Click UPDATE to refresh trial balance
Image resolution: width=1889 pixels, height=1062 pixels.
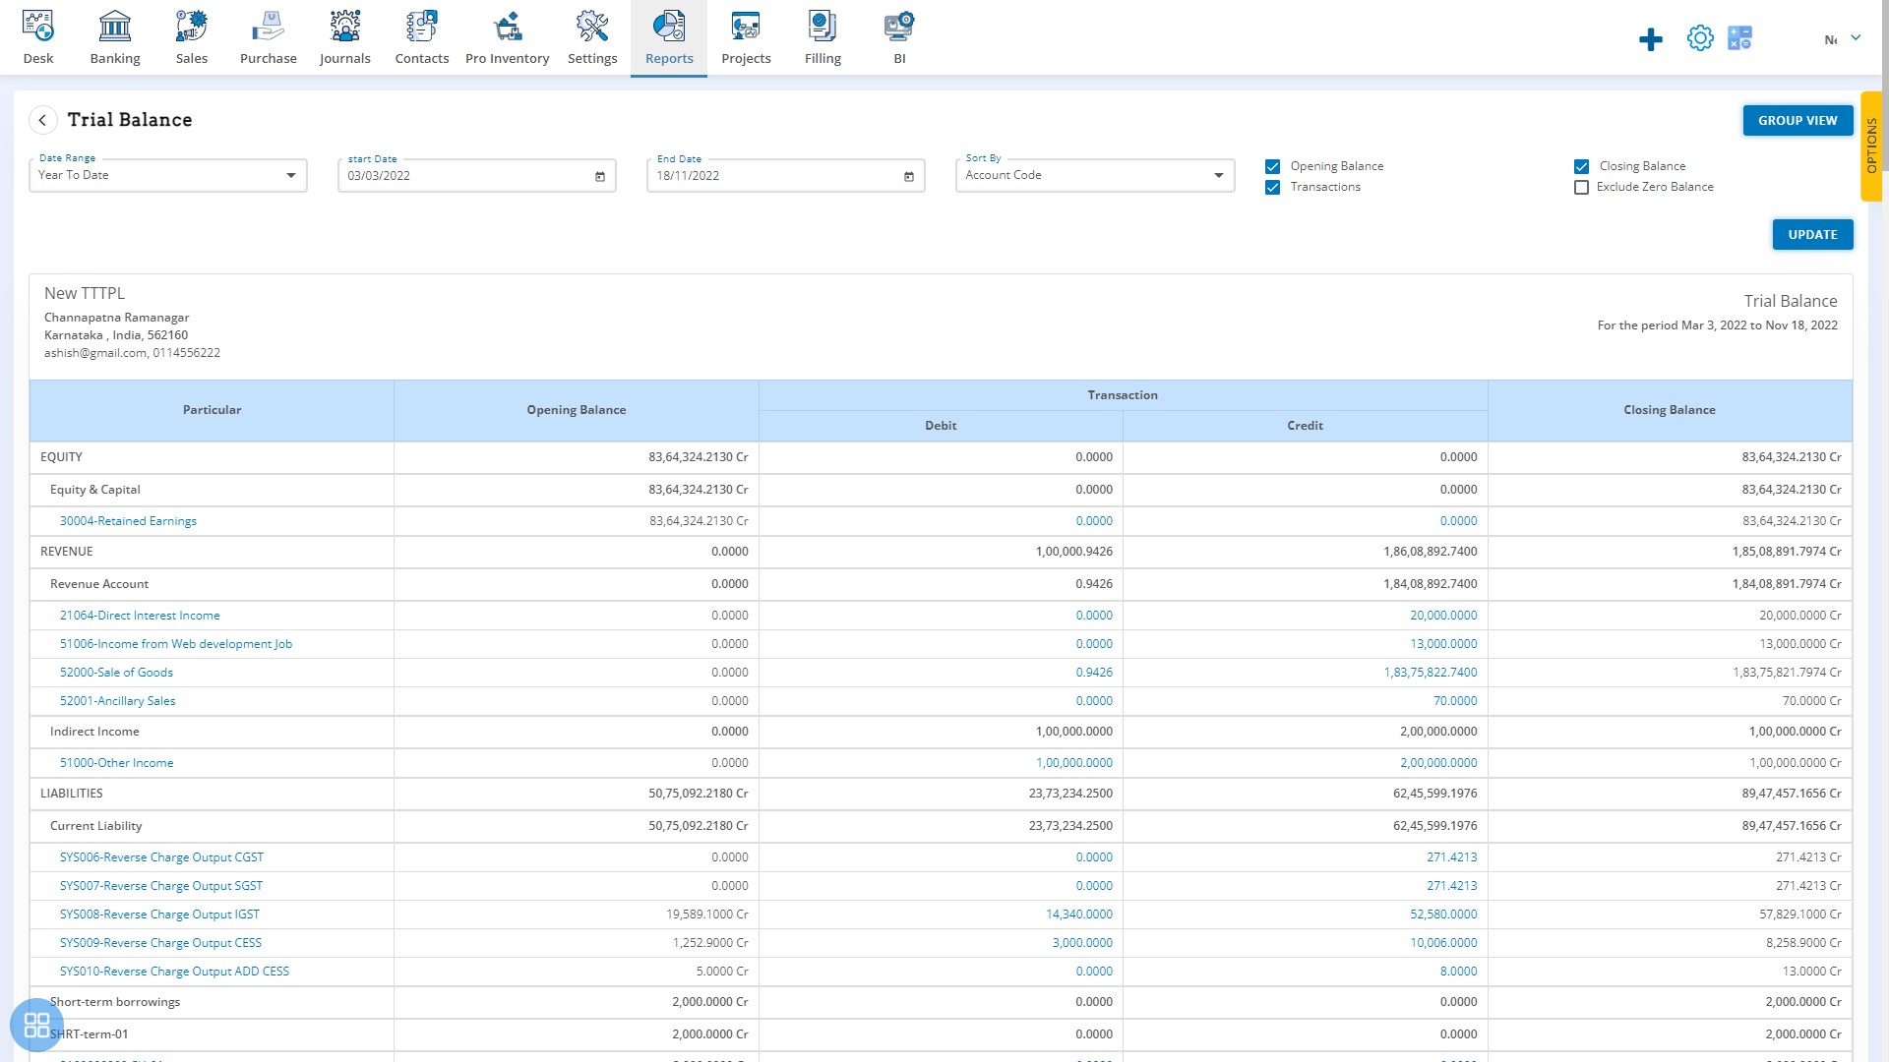tap(1811, 233)
